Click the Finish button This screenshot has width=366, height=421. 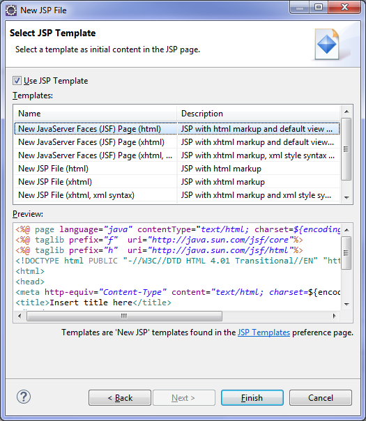(x=252, y=397)
